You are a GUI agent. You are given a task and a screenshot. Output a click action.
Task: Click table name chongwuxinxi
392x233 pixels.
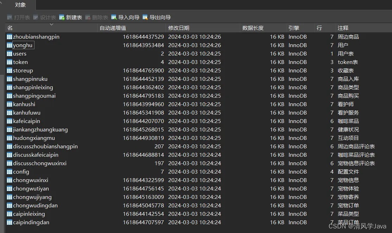pos(31,180)
